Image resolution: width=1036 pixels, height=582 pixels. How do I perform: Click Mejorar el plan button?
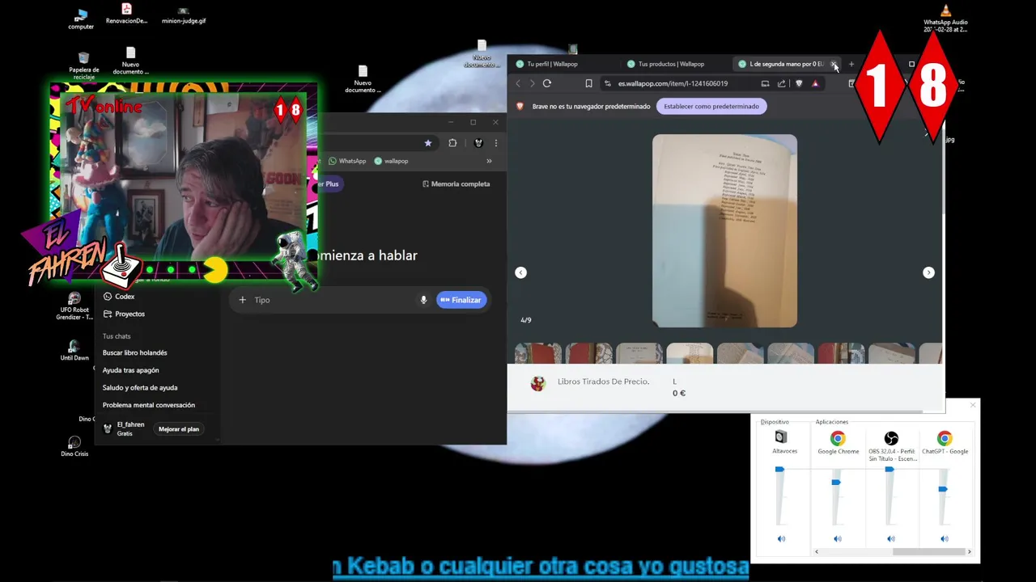tap(179, 429)
